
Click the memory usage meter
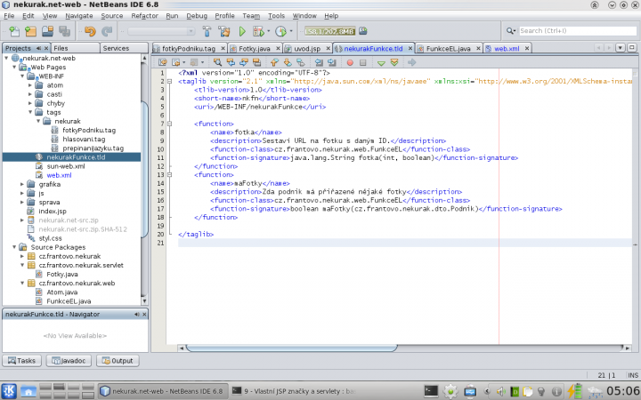pos(330,31)
